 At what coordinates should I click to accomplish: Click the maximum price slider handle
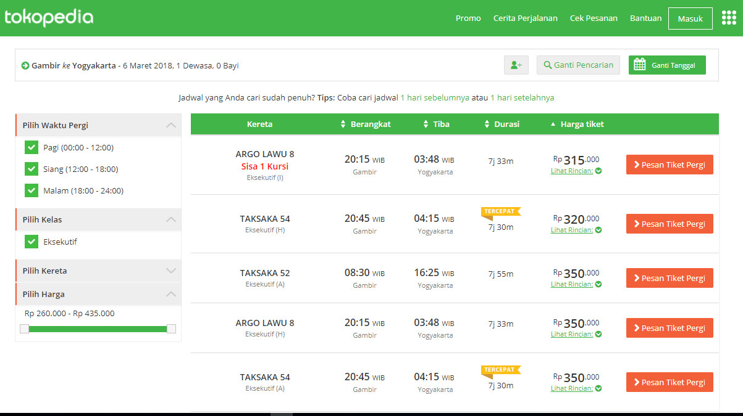(171, 328)
